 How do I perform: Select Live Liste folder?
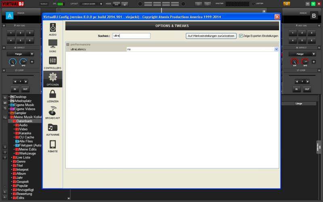tap(23, 158)
